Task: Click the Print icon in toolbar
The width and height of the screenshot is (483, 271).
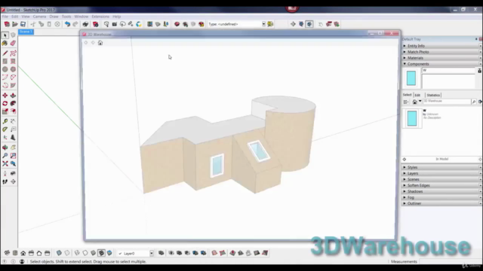Action: [x=85, y=24]
